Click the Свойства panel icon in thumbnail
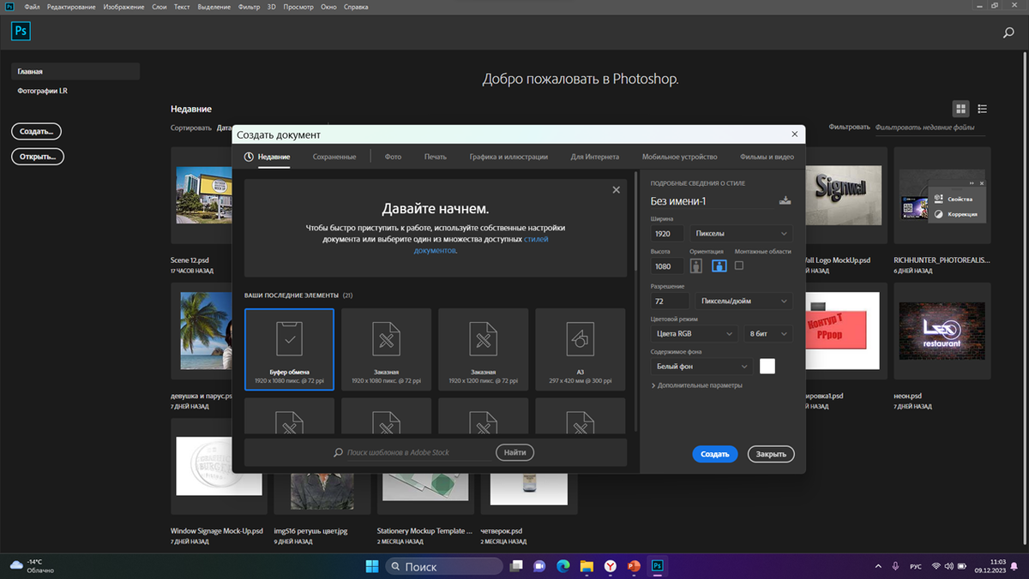Viewport: 1029px width, 579px height. [937, 199]
